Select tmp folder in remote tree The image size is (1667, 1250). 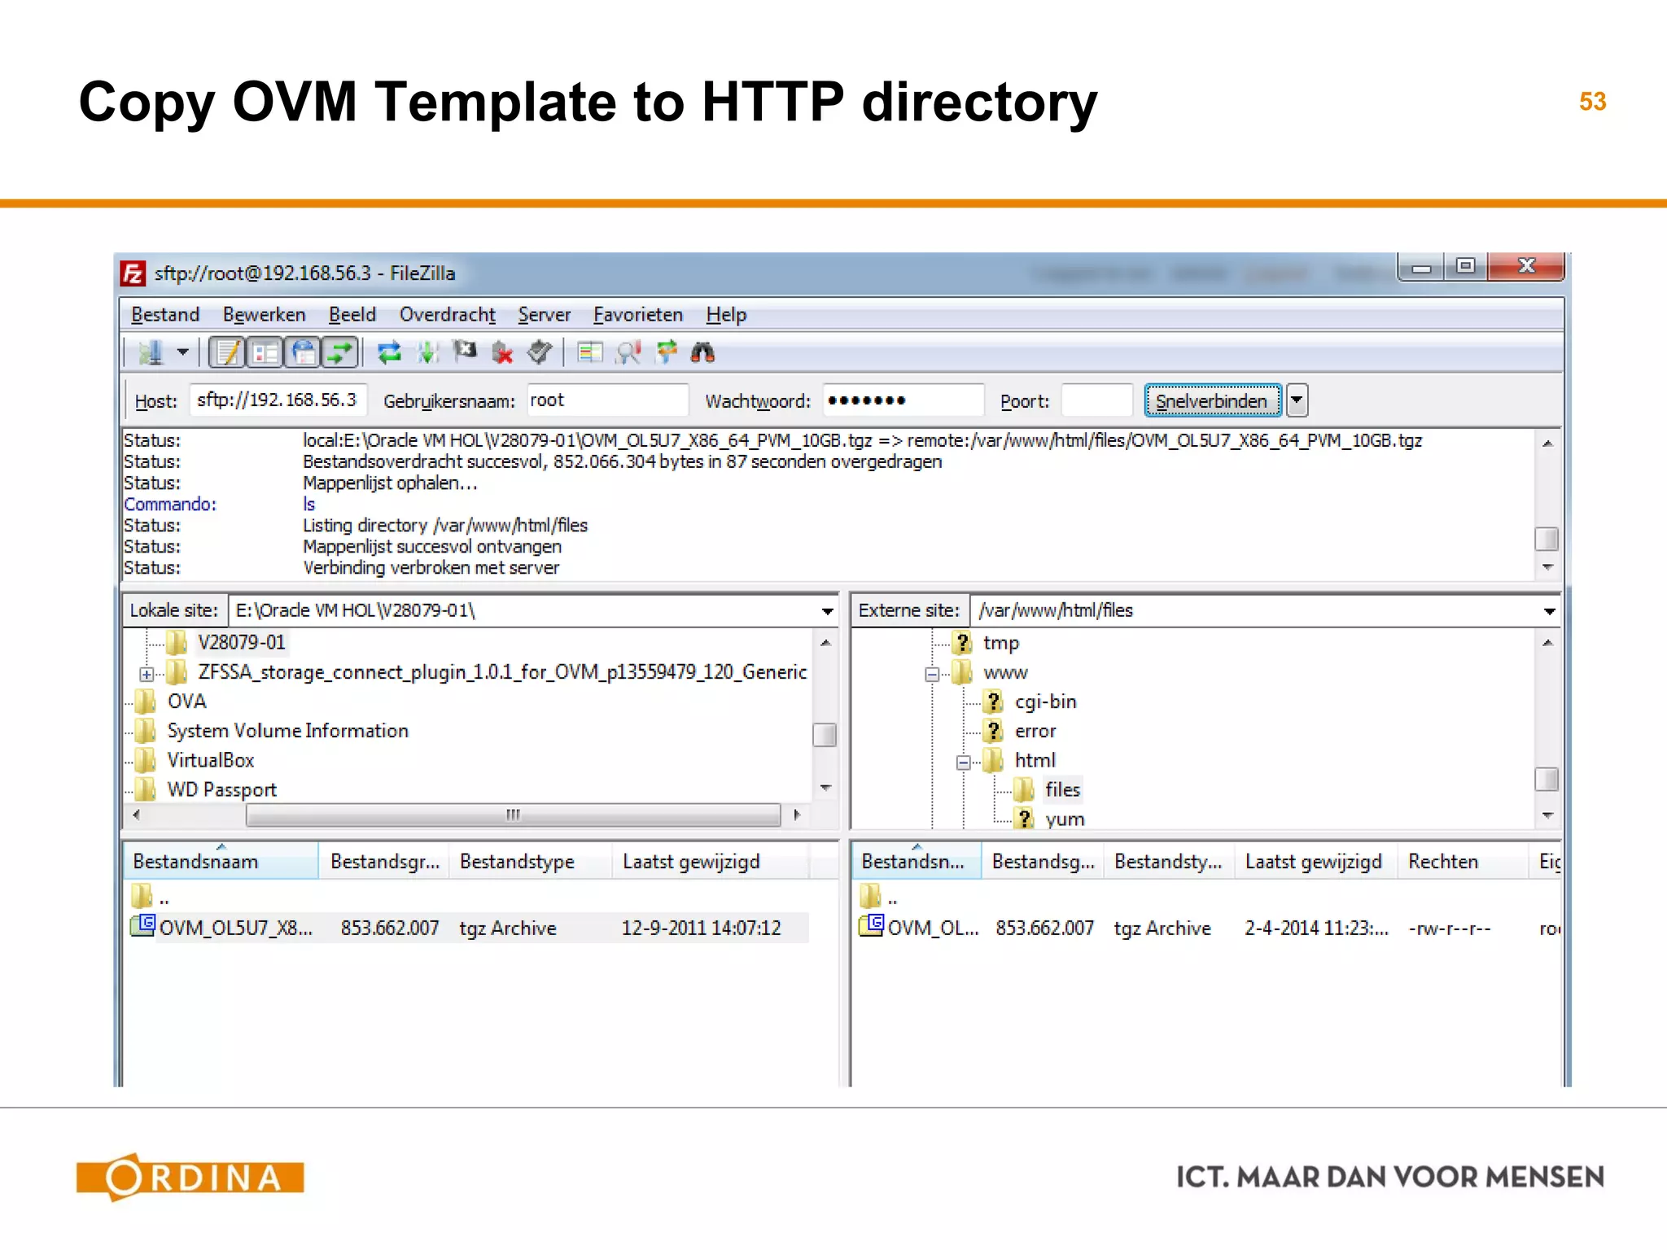point(1000,643)
